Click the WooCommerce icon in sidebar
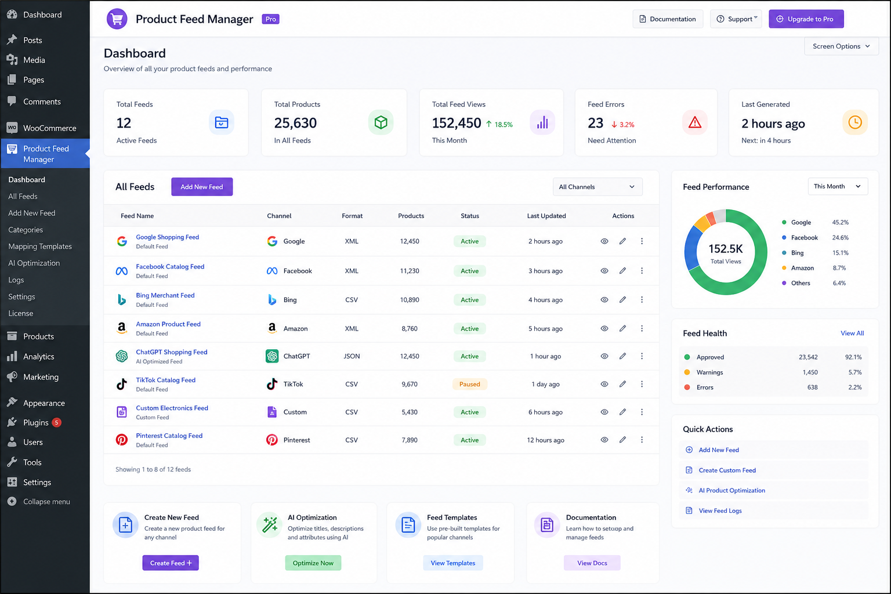This screenshot has width=891, height=594. 12,128
